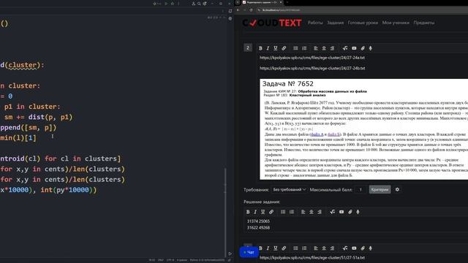Click the Критерии button
The width and height of the screenshot is (468, 263).
pos(380,189)
